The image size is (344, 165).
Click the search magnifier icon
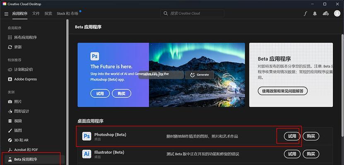pyautogui.click(x=166, y=14)
